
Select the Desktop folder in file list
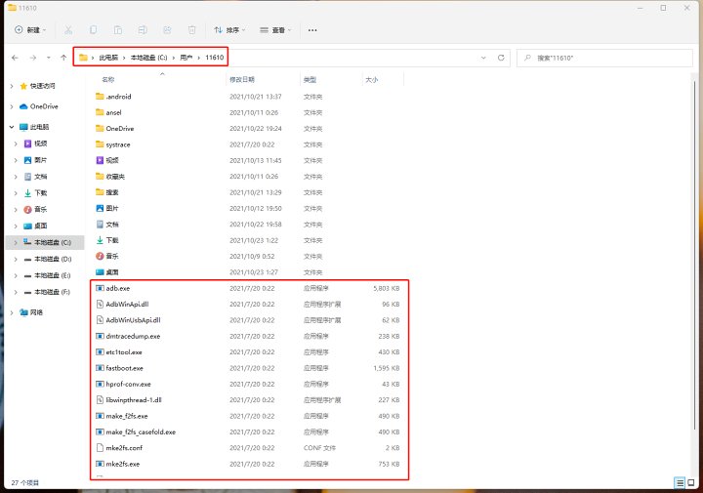click(249, 272)
